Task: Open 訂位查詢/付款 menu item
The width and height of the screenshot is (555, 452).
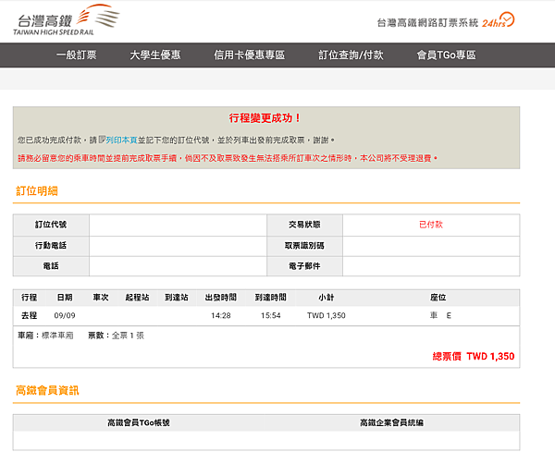Action: coord(351,55)
